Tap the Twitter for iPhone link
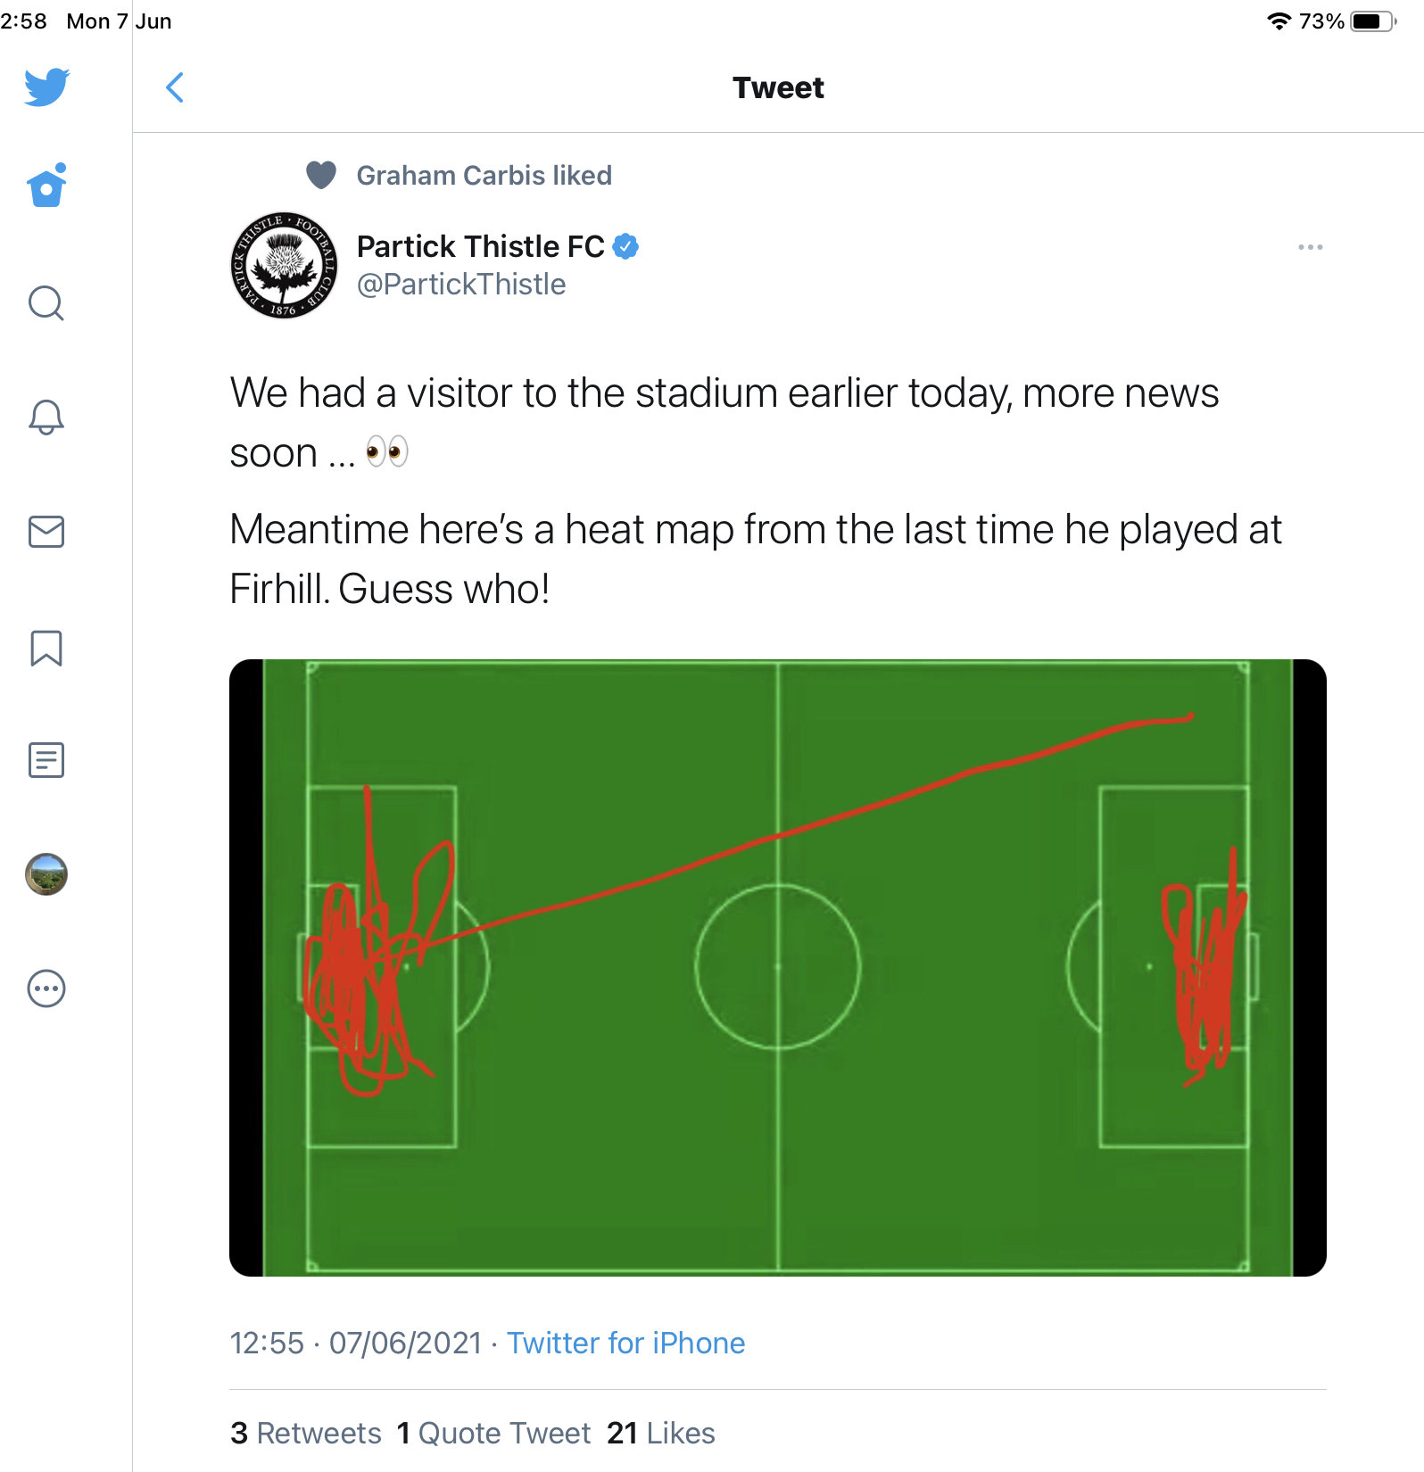1424x1472 pixels. coord(625,1343)
